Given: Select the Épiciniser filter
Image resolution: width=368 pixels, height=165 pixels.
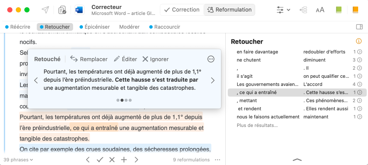Looking at the screenshot, I should point(94,27).
